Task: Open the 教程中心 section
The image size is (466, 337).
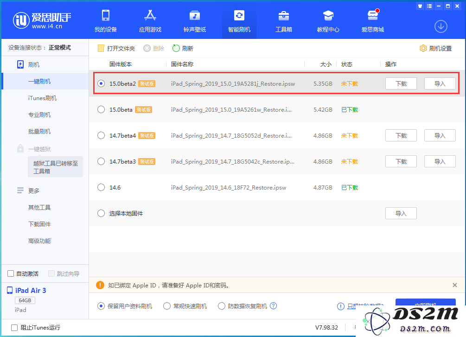Action: click(x=328, y=20)
